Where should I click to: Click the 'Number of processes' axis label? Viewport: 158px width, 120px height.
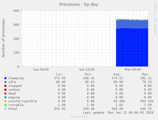pos(3,38)
